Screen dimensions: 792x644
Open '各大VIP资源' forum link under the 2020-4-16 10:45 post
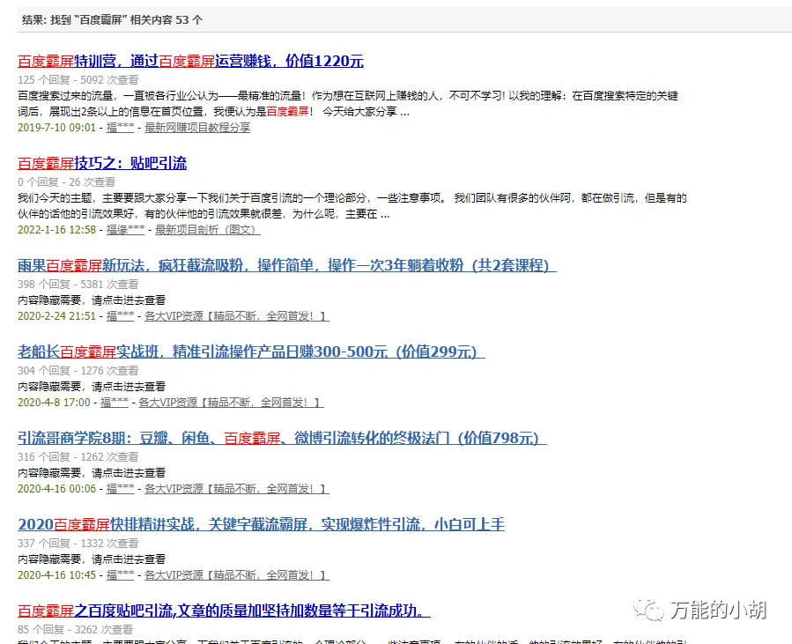(237, 574)
